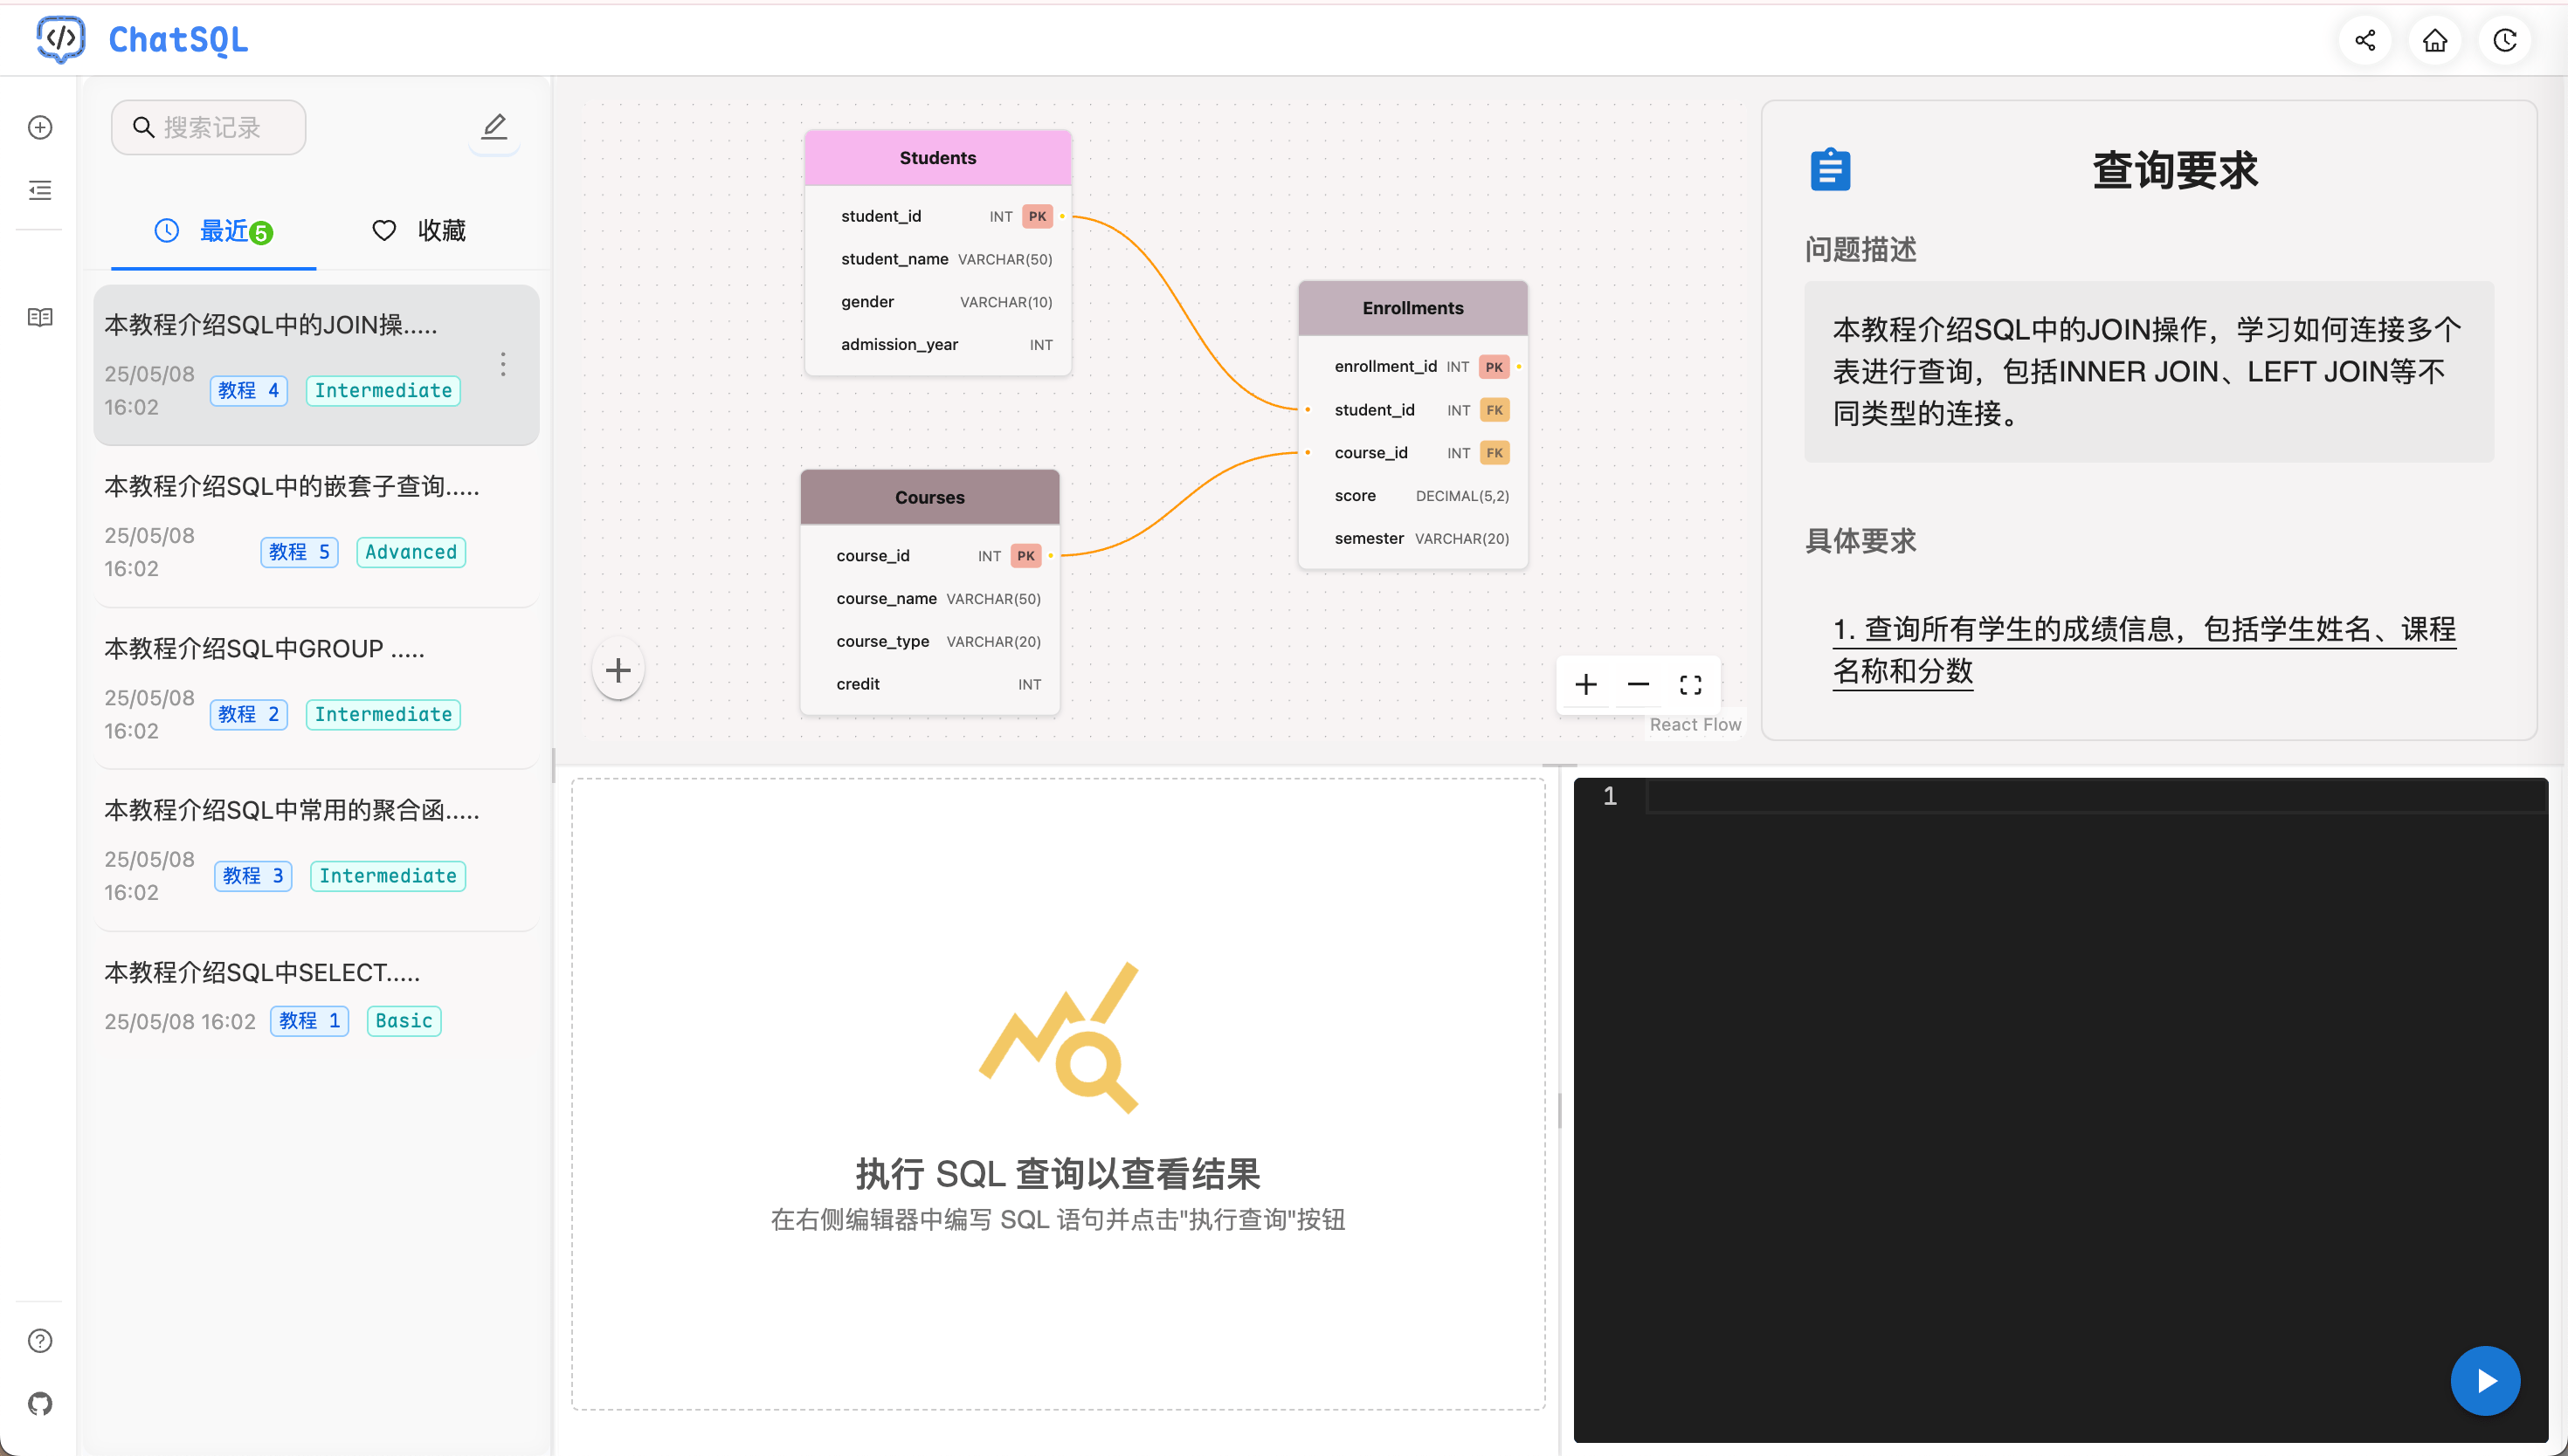The image size is (2568, 1456).
Task: Open GitHub icon at sidebar bottom
Action: pyautogui.click(x=40, y=1403)
